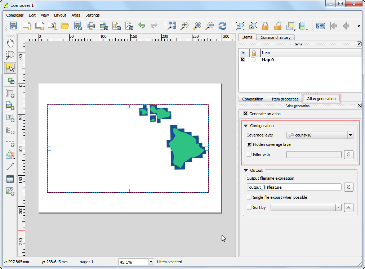Export composition as PDF

tap(129, 26)
